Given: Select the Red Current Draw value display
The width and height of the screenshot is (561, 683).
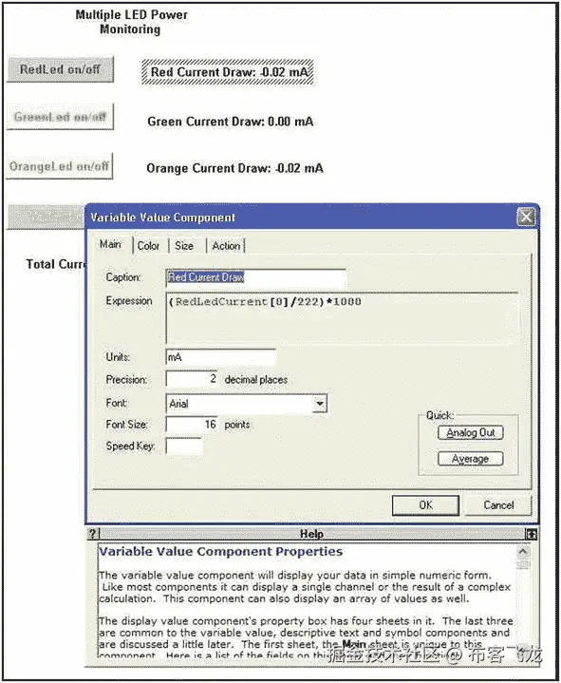Looking at the screenshot, I should point(227,72).
